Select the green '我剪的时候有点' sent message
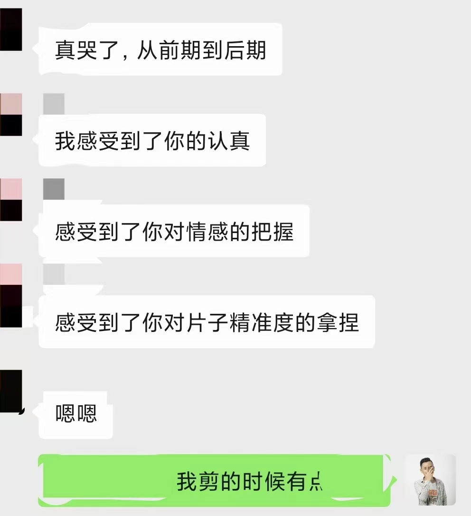Screen dimensions: 471x516 (x=214, y=480)
